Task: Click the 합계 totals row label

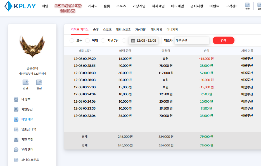Action: coord(84,137)
